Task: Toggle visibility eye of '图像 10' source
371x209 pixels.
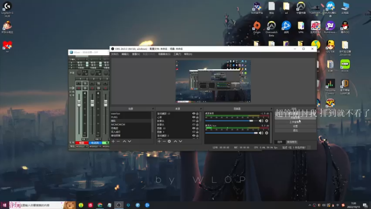Action: pos(194,128)
